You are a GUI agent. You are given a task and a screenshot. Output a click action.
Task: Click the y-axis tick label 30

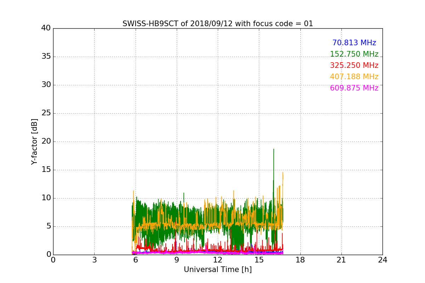click(46, 85)
